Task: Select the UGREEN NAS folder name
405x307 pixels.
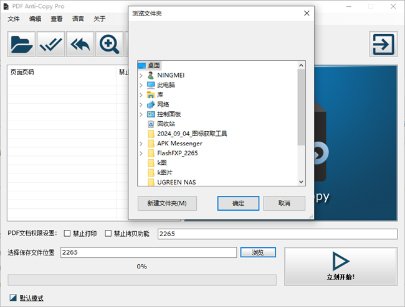Action: (x=177, y=182)
